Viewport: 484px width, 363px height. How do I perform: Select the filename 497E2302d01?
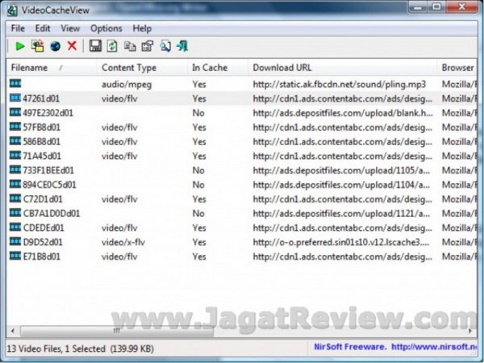48,113
